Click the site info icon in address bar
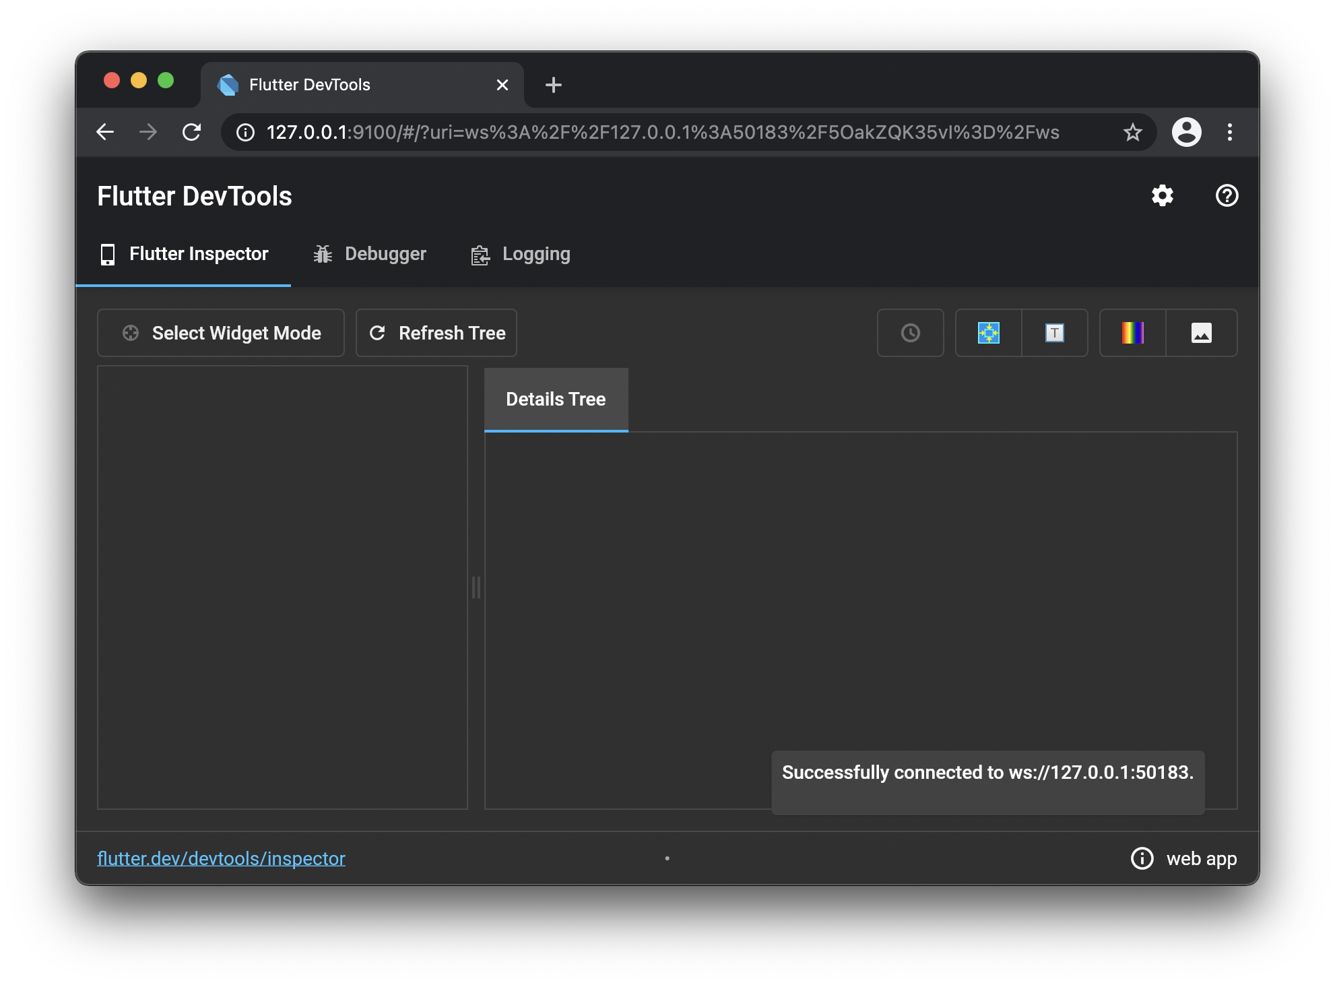The image size is (1335, 985). (245, 132)
